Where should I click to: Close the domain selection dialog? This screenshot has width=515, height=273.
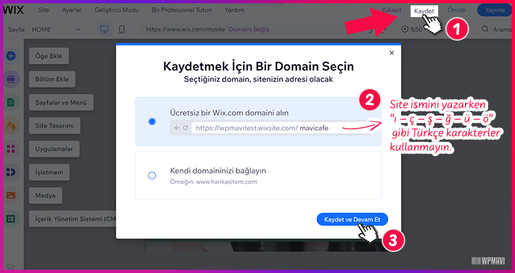click(x=392, y=52)
